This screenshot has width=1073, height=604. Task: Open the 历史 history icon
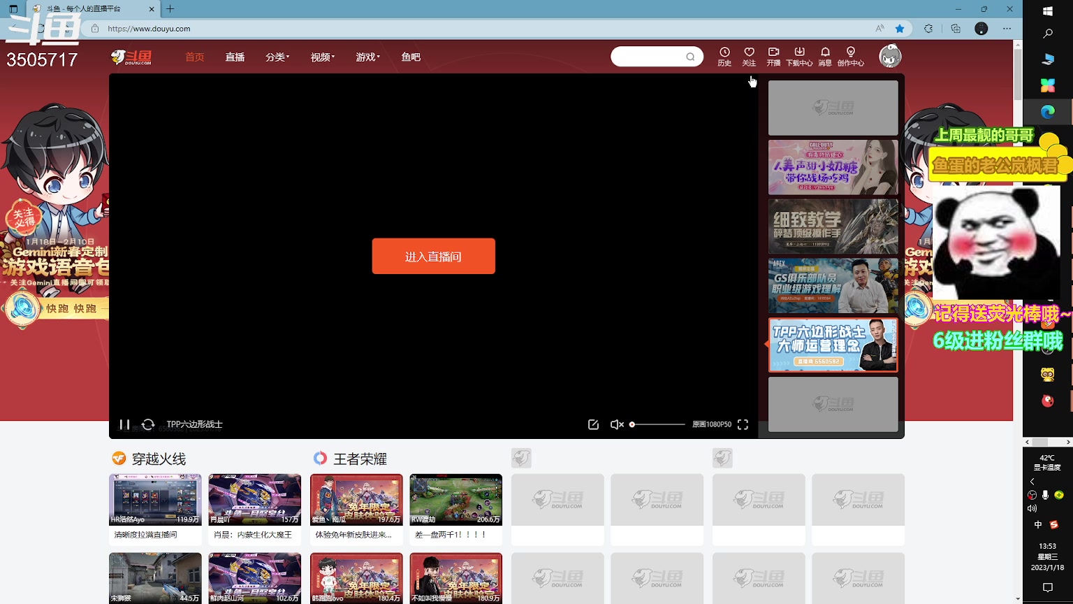[724, 57]
